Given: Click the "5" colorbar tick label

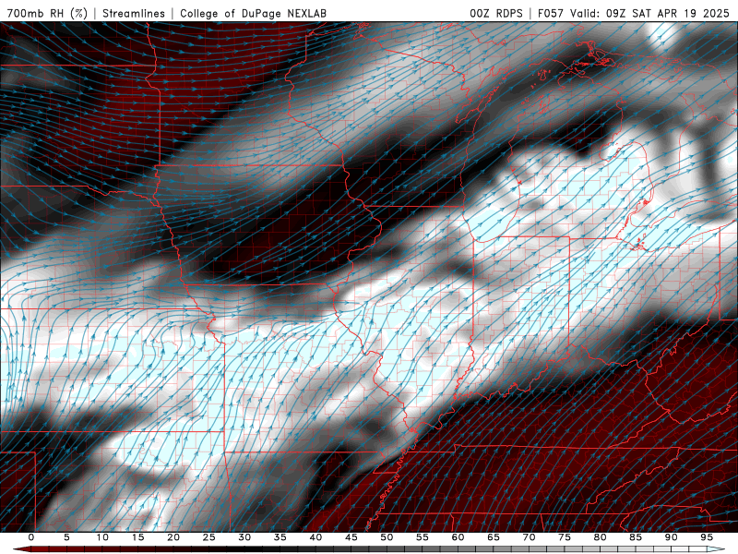Looking at the screenshot, I should tap(66, 537).
